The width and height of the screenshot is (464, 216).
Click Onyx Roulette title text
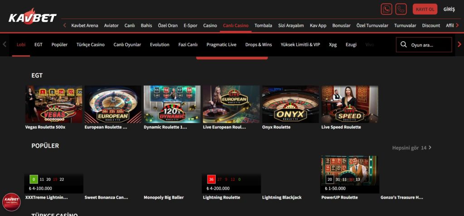click(x=276, y=127)
